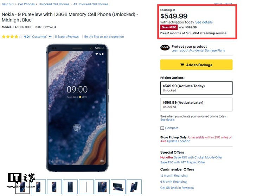Check the Compare checkbox
The height and width of the screenshot is (196, 256).
tap(162, 128)
